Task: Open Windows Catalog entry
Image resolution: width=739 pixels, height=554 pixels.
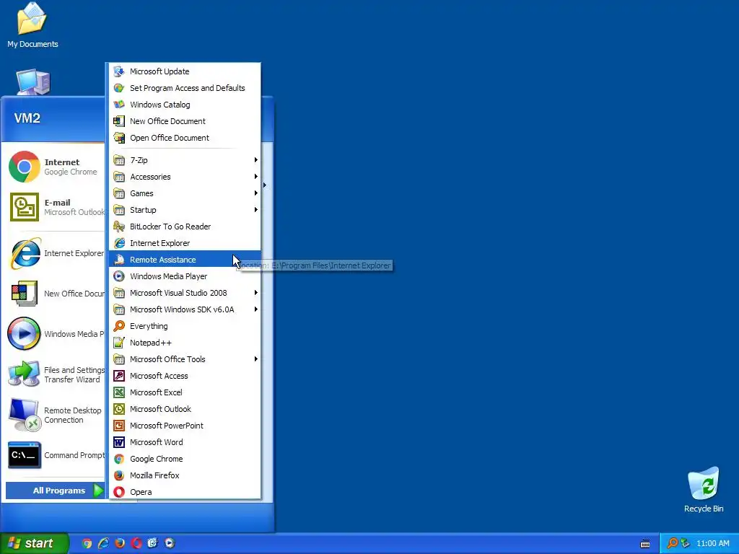Action: click(185, 105)
